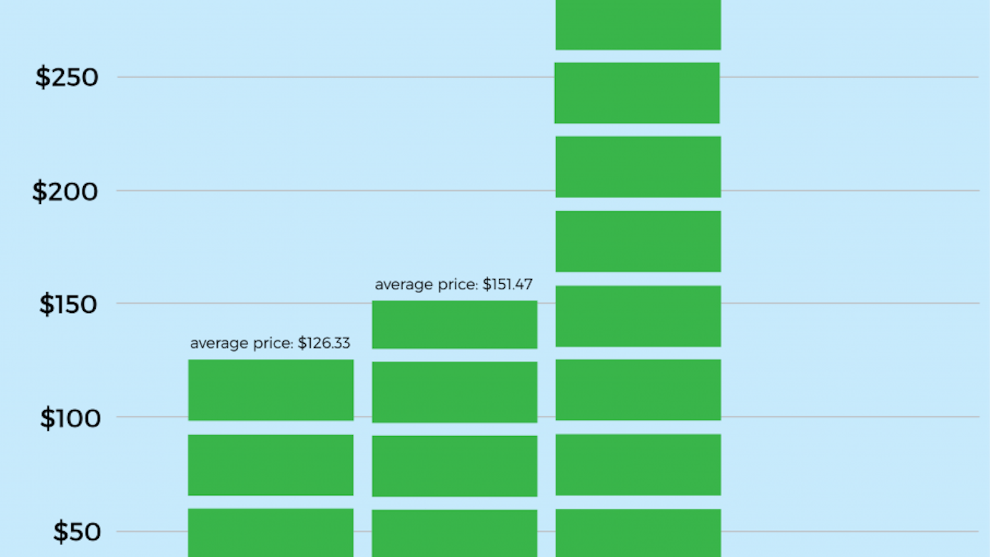Click tallest bar segment between $200 and $150 gridlines

coord(638,242)
